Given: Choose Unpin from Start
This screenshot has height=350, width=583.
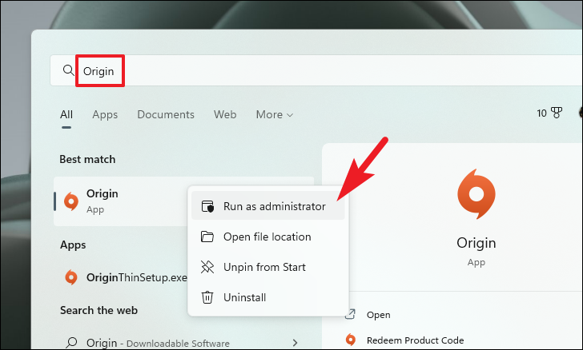Looking at the screenshot, I should click(267, 267).
